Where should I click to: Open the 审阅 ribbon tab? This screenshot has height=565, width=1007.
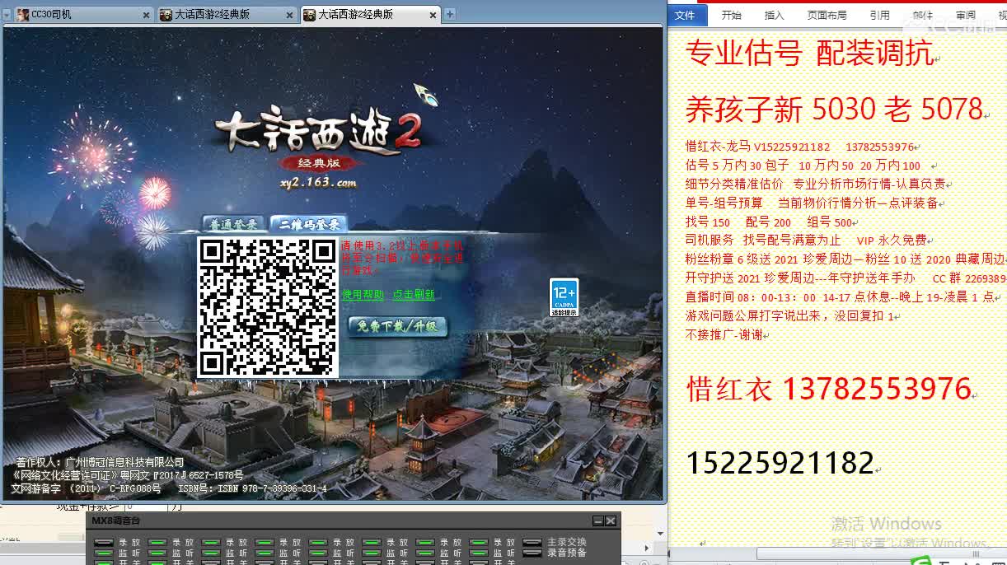point(966,15)
